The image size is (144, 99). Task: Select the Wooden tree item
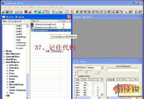coord(19,48)
